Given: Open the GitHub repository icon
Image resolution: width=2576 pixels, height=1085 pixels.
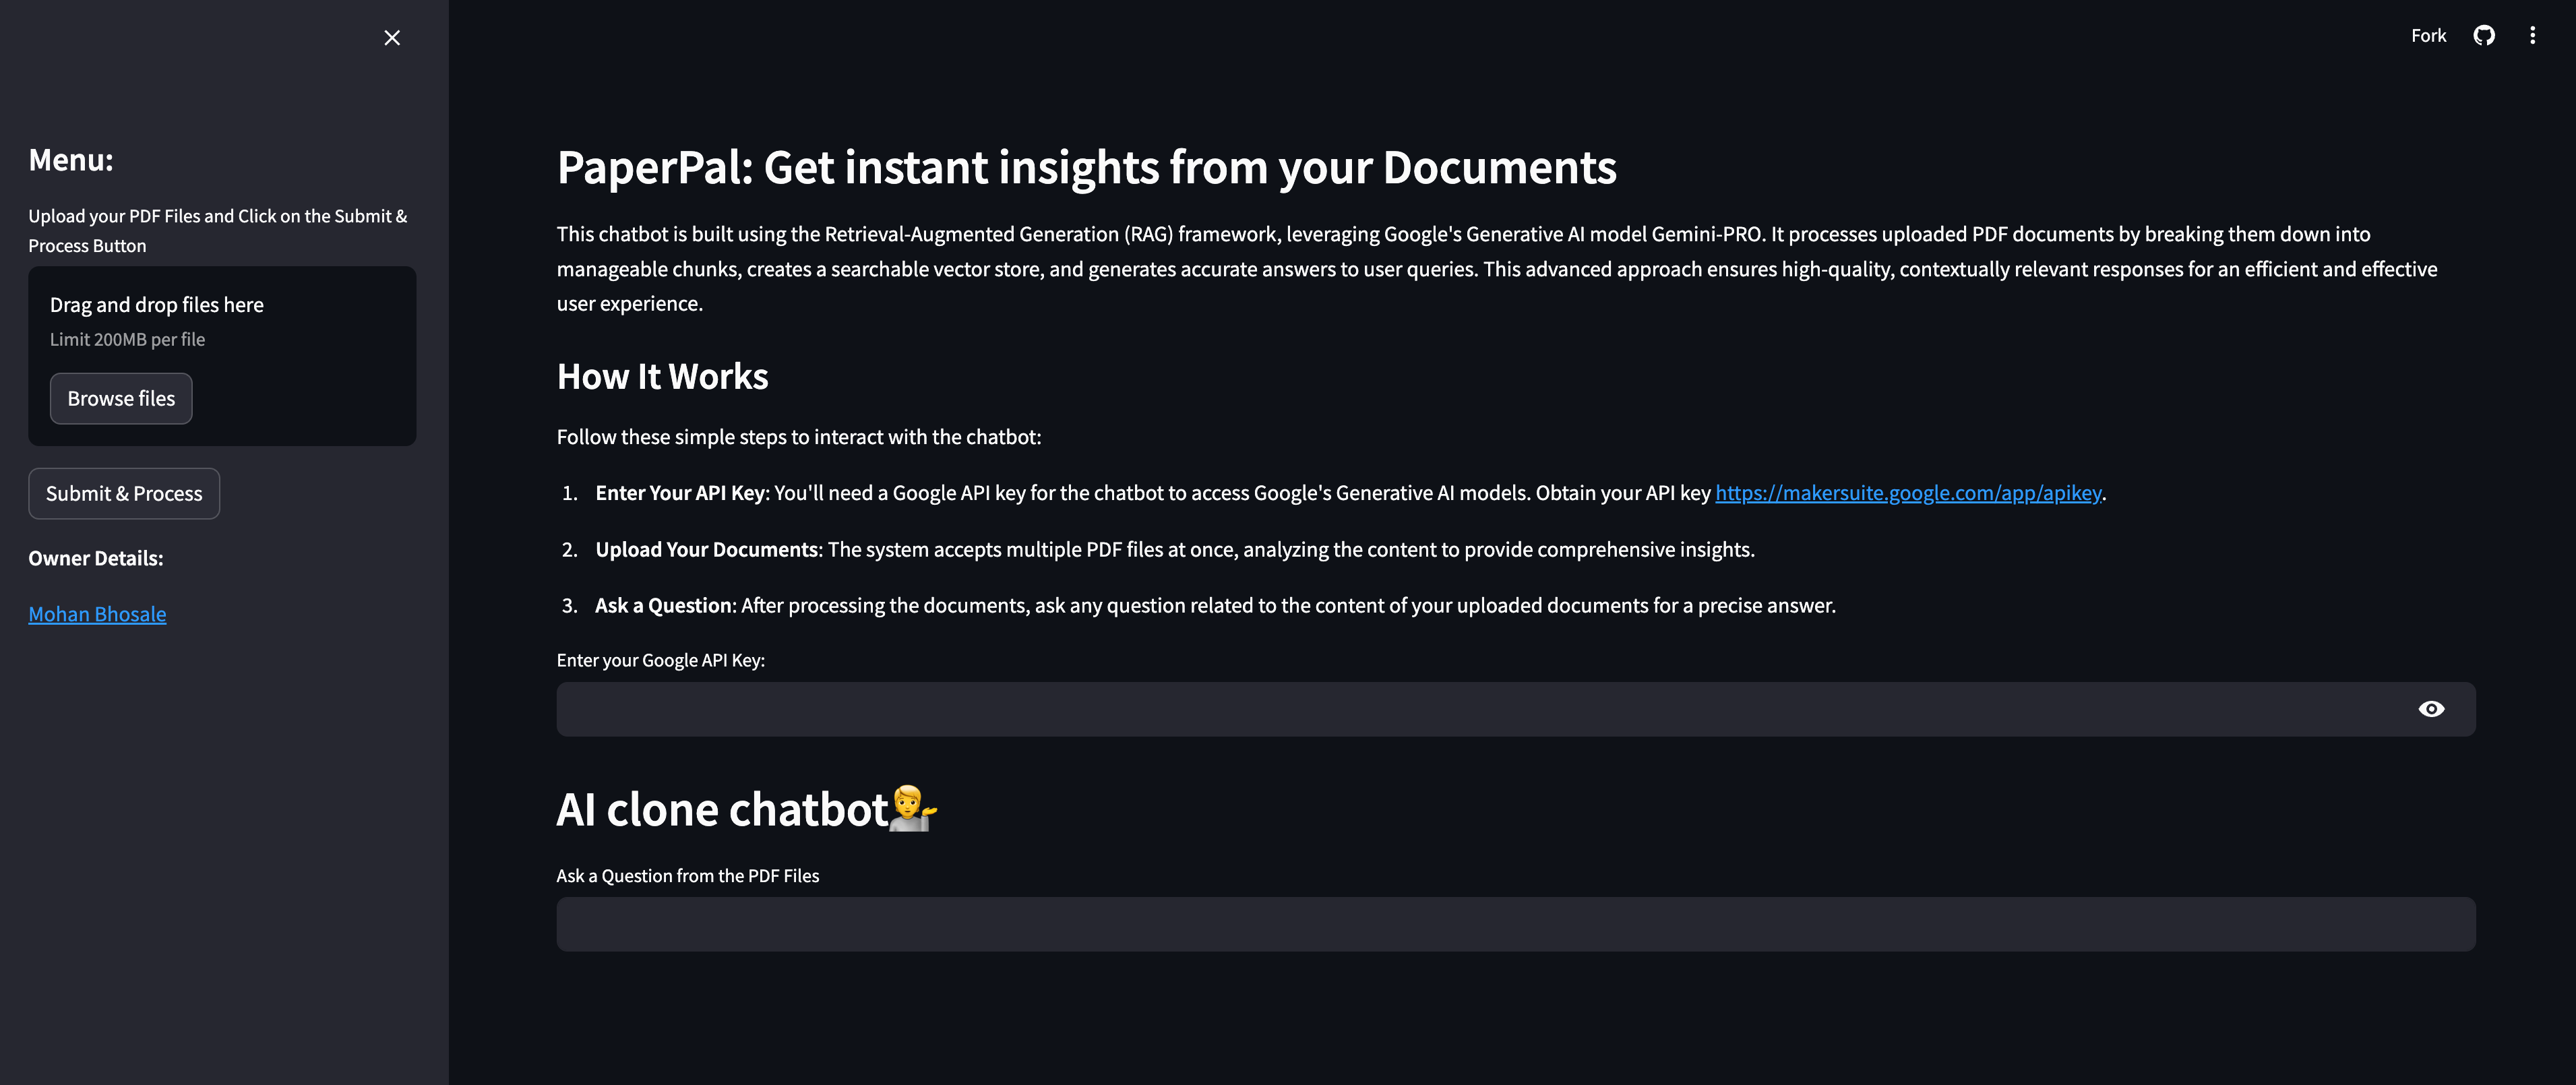Looking at the screenshot, I should coord(2484,35).
